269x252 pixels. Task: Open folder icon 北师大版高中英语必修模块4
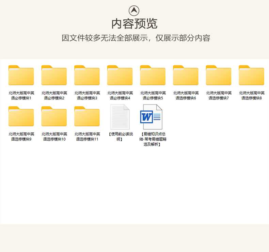[x=120, y=75]
